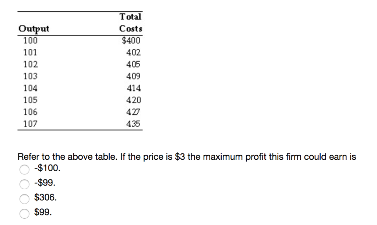Click the output value 102
The width and height of the screenshot is (377, 225).
coord(31,64)
